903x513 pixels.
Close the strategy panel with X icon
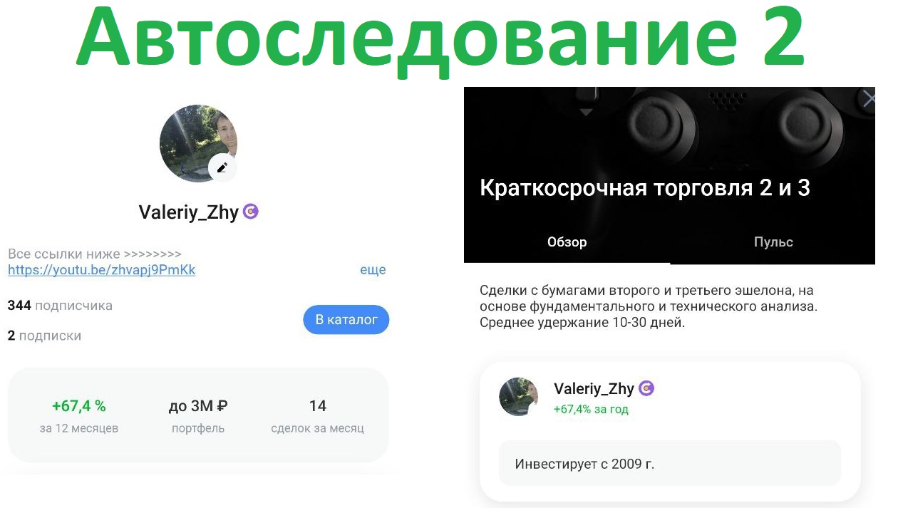pos(868,99)
